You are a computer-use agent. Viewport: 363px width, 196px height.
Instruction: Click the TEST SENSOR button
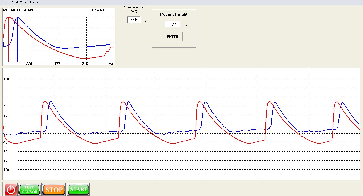pos(30,190)
